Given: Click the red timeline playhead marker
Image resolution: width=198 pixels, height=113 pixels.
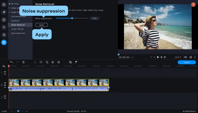Looking at the screenshot, I should tap(9, 66).
